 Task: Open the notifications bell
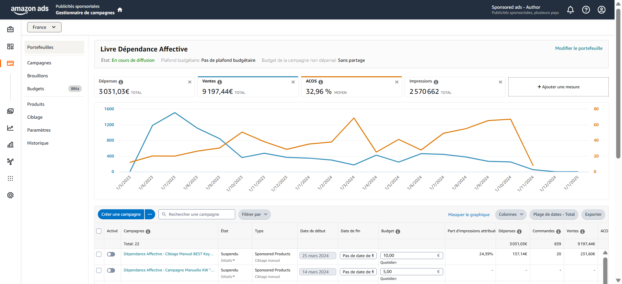point(570,10)
